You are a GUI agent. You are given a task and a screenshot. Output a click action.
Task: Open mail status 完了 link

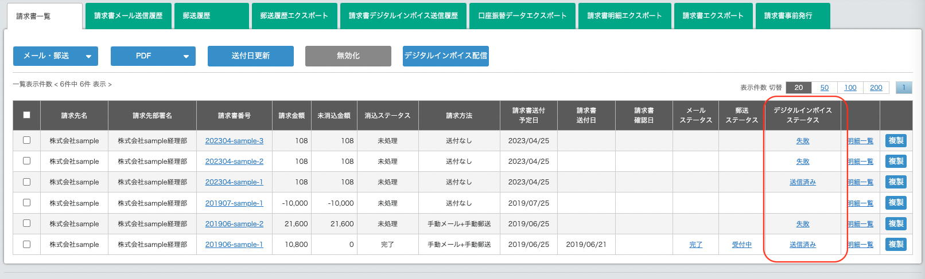696,245
